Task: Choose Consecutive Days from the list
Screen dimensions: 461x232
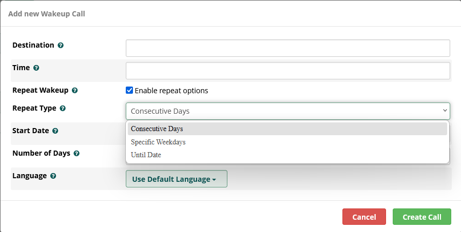Action: (157, 129)
